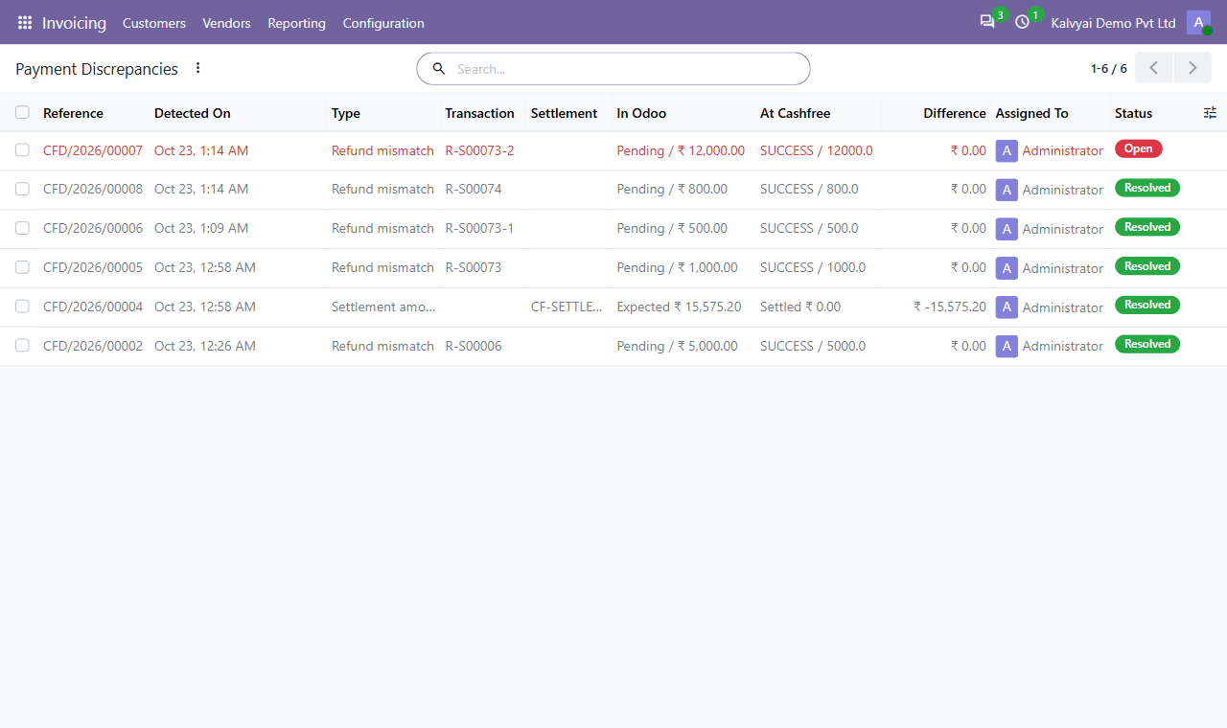Open optional columns adjust icon
Image resolution: width=1227 pixels, height=728 pixels.
pyautogui.click(x=1210, y=113)
